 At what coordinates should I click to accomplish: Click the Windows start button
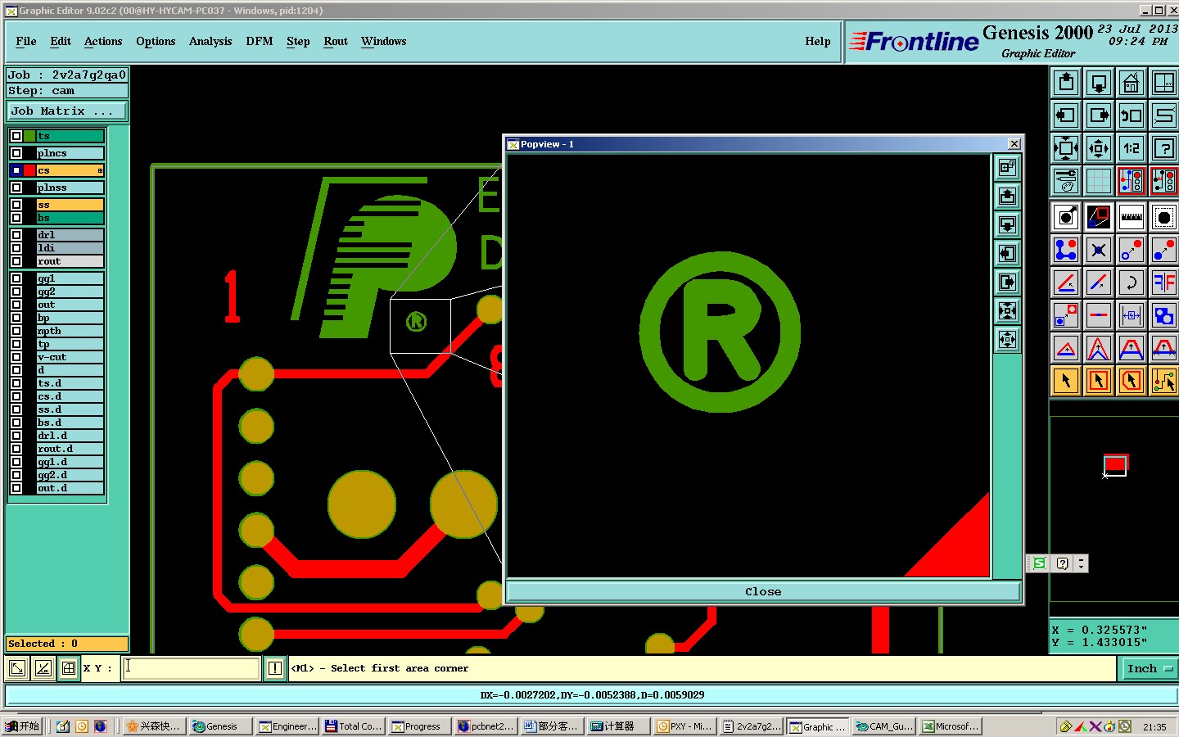click(23, 726)
